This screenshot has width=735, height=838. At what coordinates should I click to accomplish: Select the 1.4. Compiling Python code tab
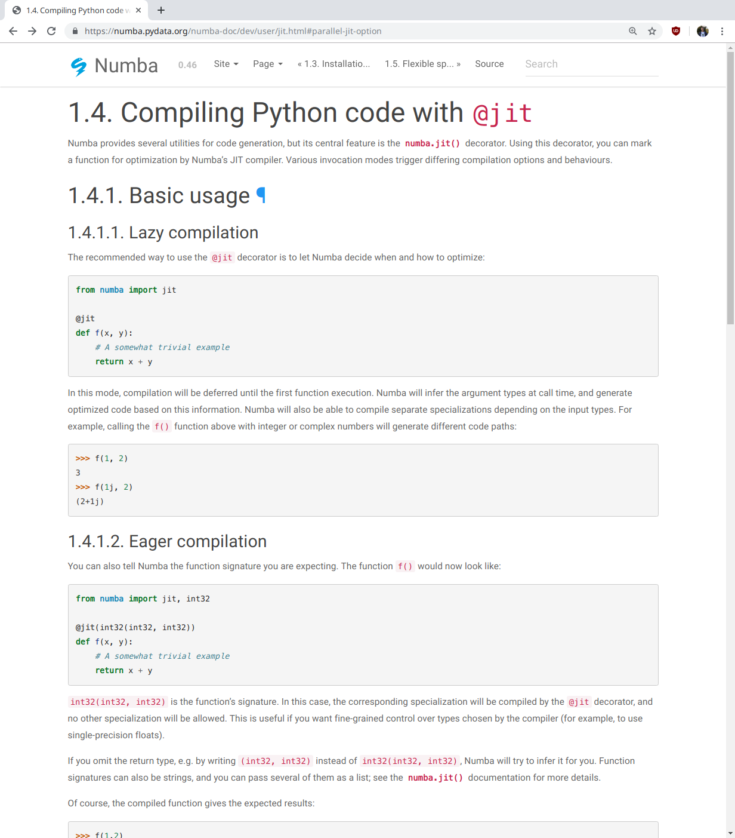coord(78,10)
